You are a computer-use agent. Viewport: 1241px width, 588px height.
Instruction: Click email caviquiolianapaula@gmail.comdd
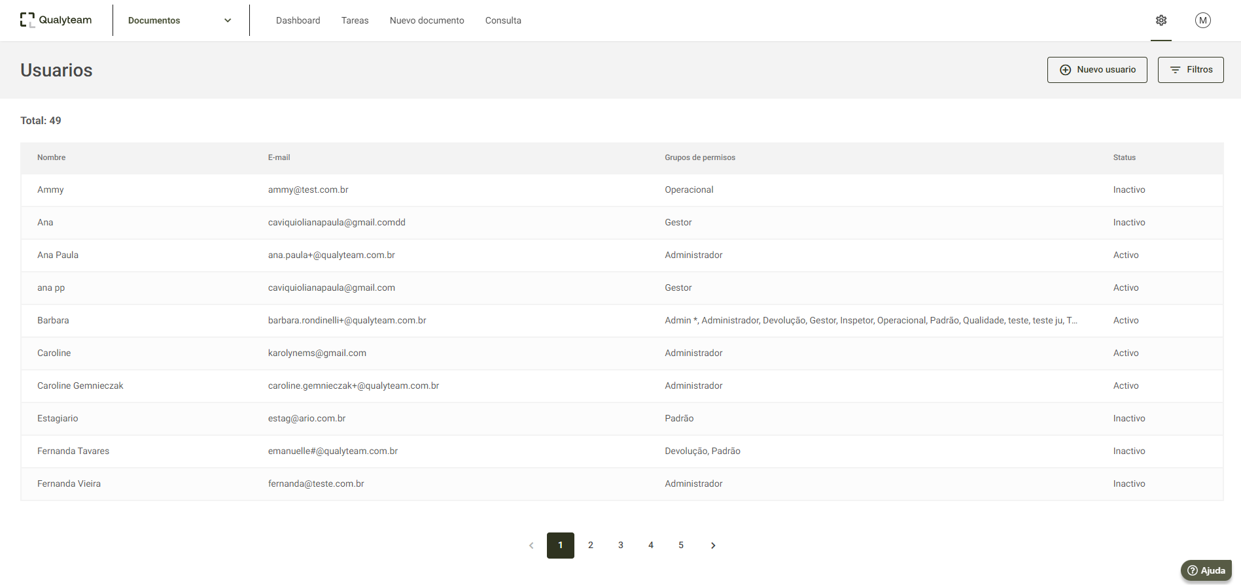(x=336, y=223)
